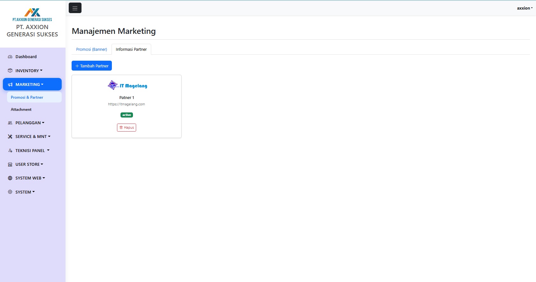Switch to the Promosi (Banner) tab
The width and height of the screenshot is (536, 282).
[x=91, y=50]
